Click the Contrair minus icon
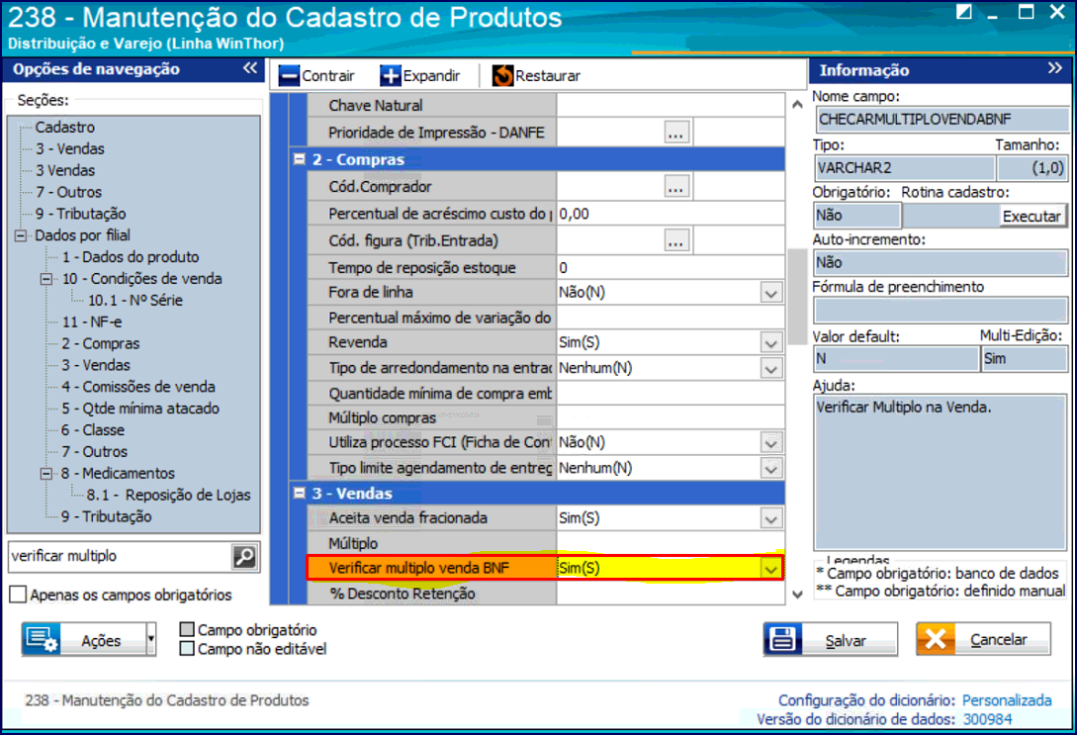Viewport: 1077px width, 735px height. click(289, 75)
